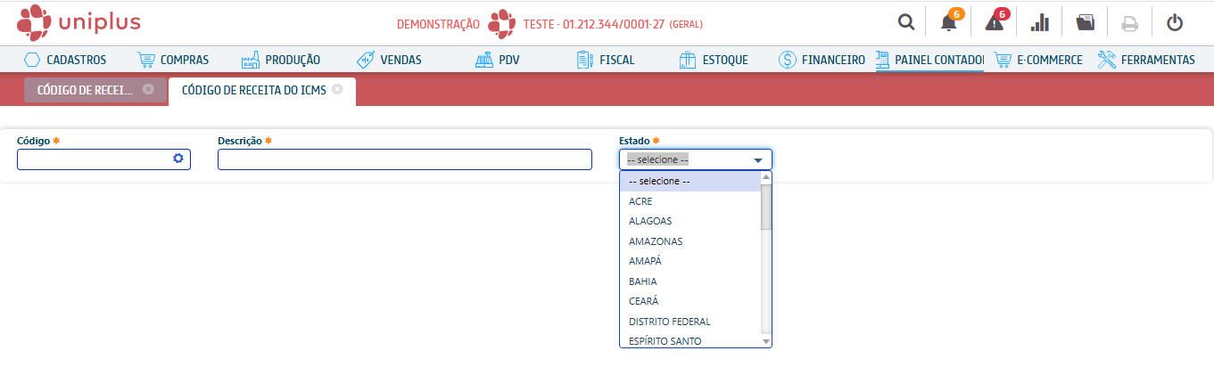Click the printer icon
Viewport: 1214px width, 367px height.
click(x=1129, y=23)
